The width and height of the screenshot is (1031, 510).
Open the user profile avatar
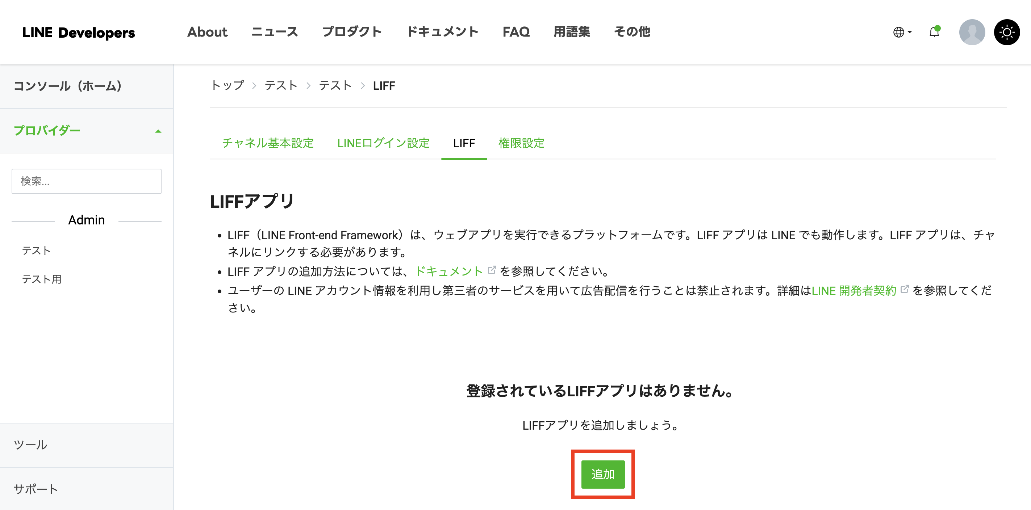coord(972,32)
